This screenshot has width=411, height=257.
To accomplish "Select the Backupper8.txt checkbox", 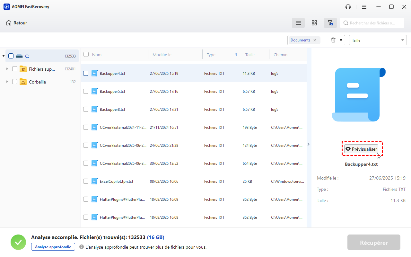I will 86,109.
